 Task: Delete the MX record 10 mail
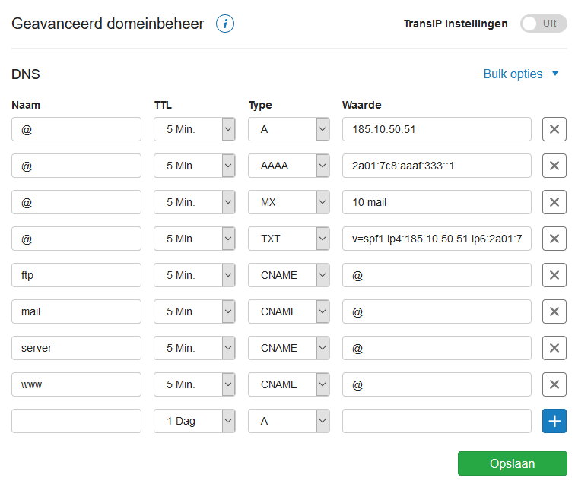point(554,202)
